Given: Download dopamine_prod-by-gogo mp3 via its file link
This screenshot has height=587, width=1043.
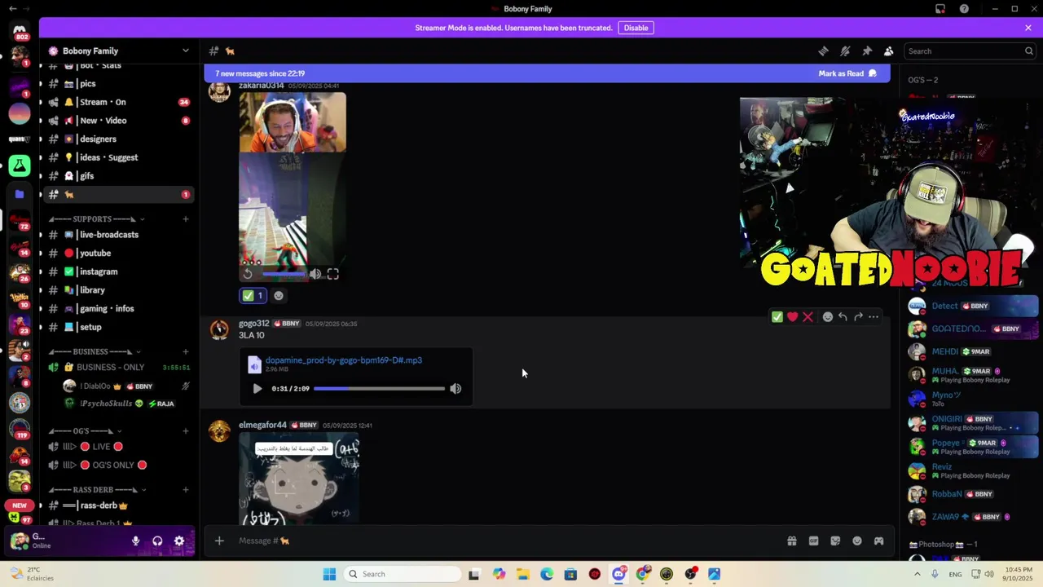Looking at the screenshot, I should [343, 360].
